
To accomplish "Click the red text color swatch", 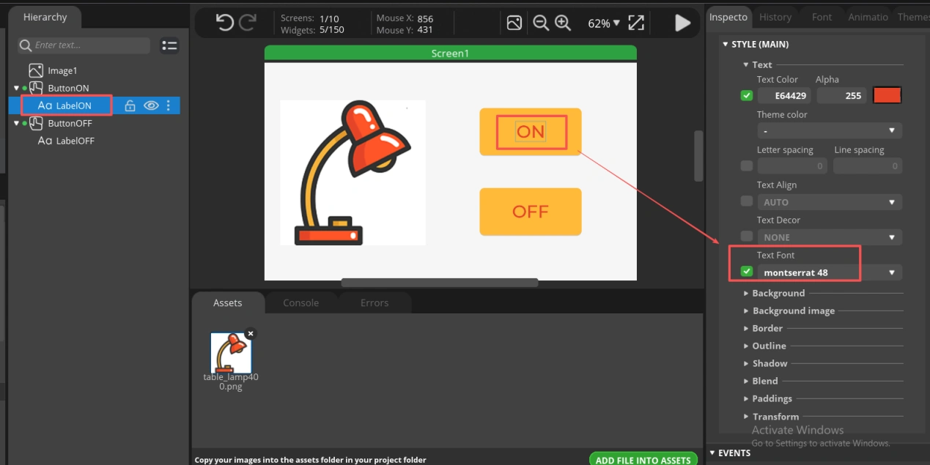I will [x=887, y=95].
